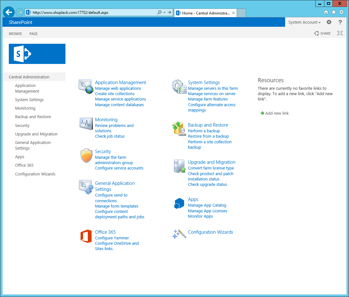Viewport: 349px width, 297px height.
Task: Click the Office 365 logo icon
Action: click(86, 236)
